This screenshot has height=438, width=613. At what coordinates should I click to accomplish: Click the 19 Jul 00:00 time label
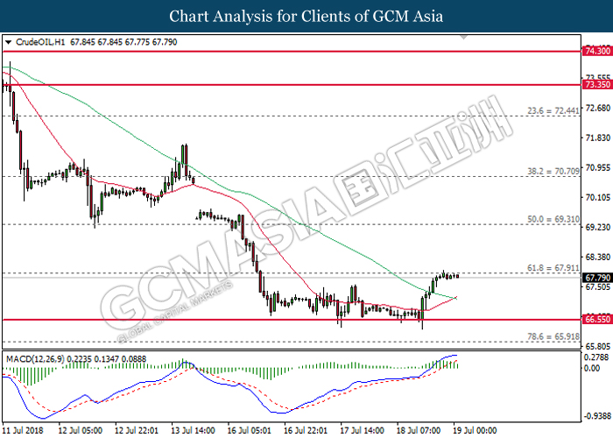(x=475, y=431)
